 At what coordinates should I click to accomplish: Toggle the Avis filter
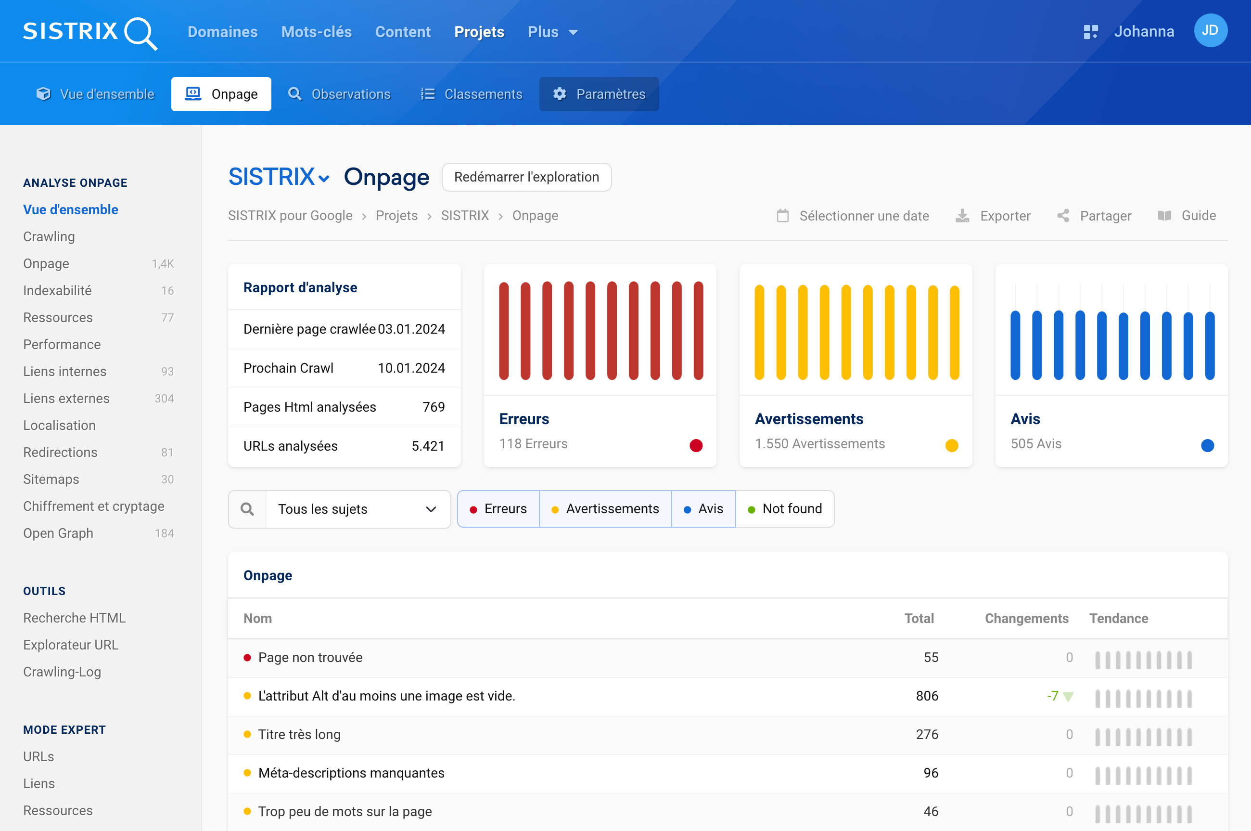[x=703, y=509]
